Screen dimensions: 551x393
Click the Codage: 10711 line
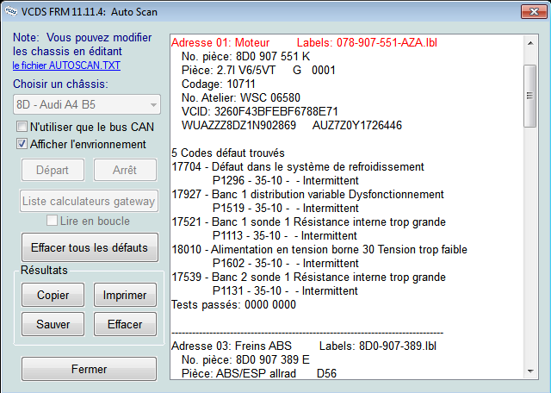[218, 84]
